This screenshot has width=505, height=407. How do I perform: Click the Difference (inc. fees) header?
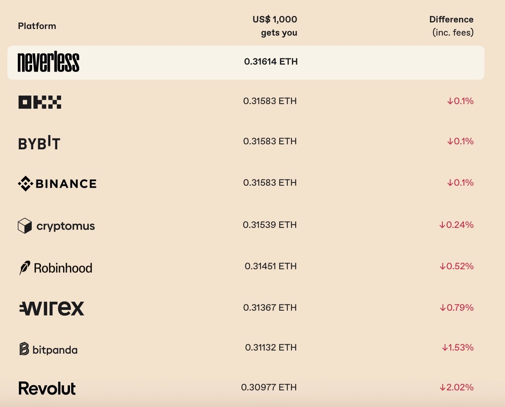[452, 26]
